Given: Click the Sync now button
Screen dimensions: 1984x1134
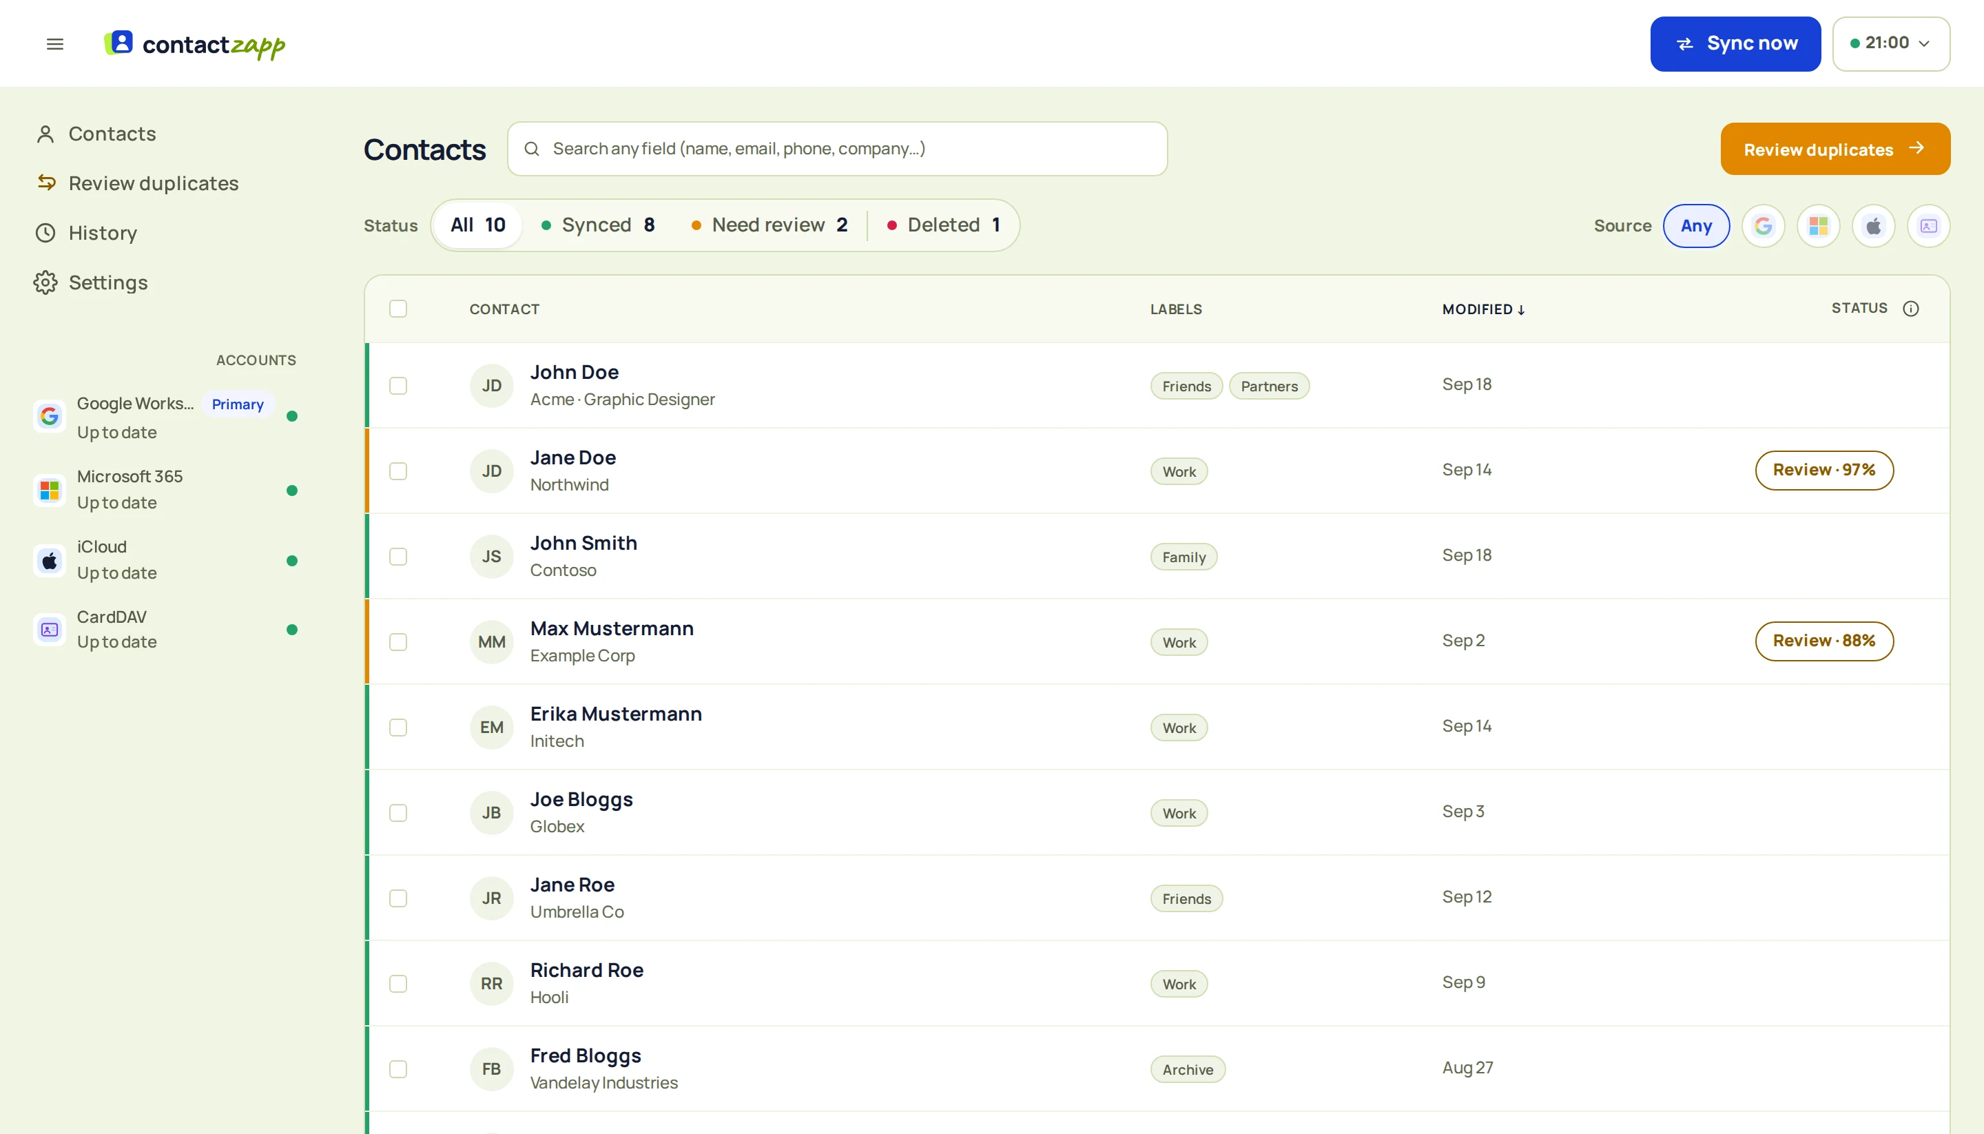Looking at the screenshot, I should click(1735, 43).
